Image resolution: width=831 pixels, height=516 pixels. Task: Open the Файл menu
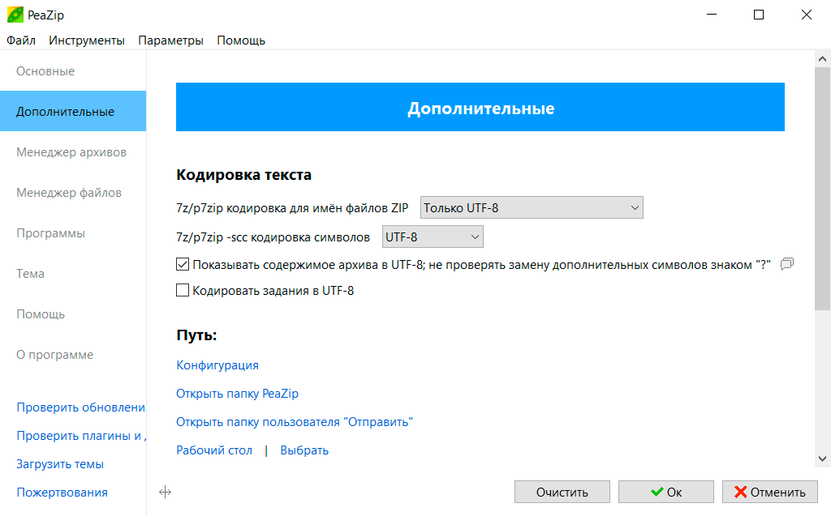[20, 41]
